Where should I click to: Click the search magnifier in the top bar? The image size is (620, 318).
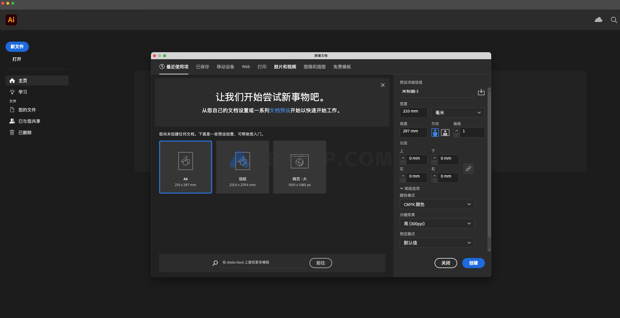click(614, 20)
